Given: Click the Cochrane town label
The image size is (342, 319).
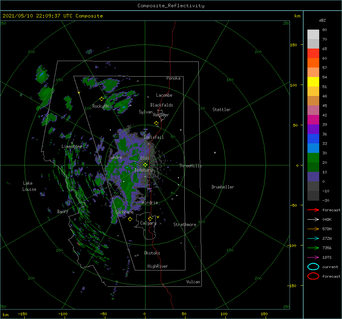Looking at the screenshot, I should 124,212.
